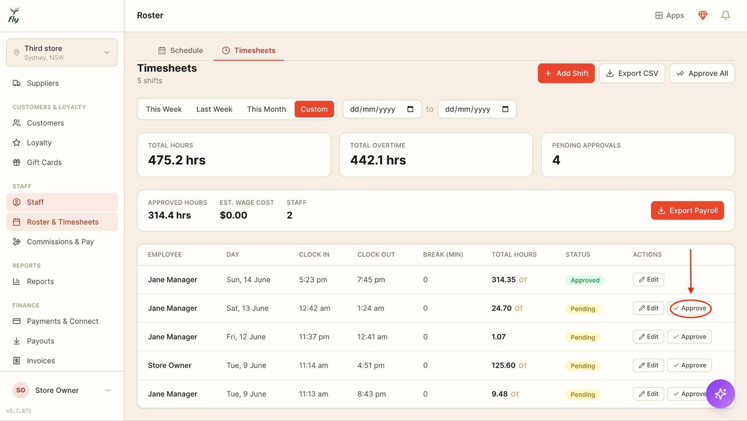Screen dimensions: 747x421
Task: Open Payouts in sidebar
Action: point(62,341)
